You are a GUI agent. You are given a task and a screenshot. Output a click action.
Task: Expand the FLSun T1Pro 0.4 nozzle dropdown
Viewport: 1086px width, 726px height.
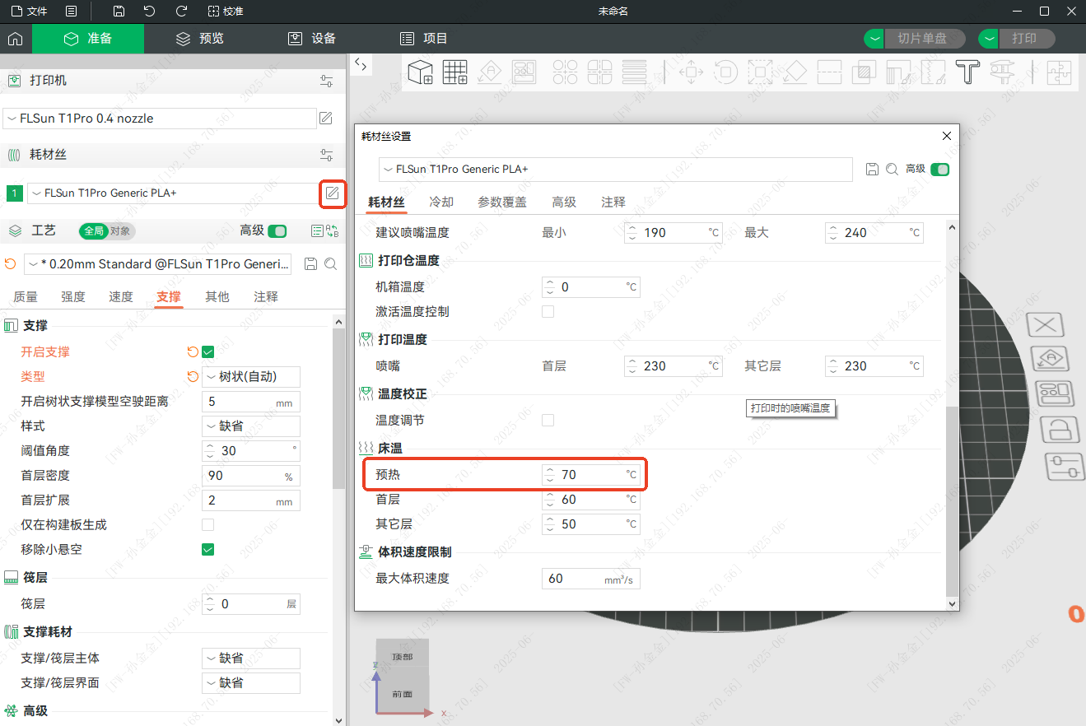click(x=160, y=119)
